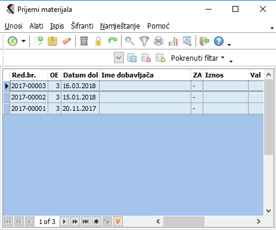Click the grid top-left corner selector cell
The height and width of the screenshot is (230, 276).
pos(7,75)
